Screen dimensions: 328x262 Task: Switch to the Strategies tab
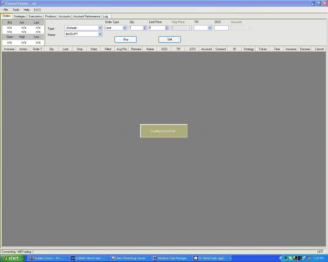(x=20, y=16)
